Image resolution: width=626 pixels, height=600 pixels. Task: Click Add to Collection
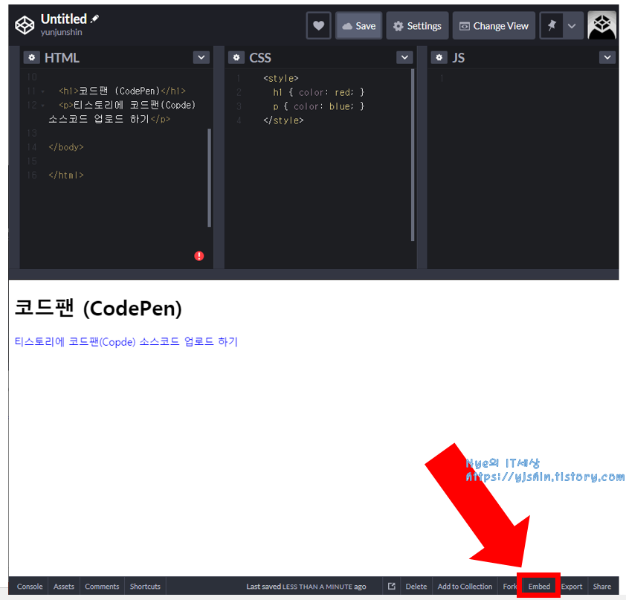coord(465,586)
